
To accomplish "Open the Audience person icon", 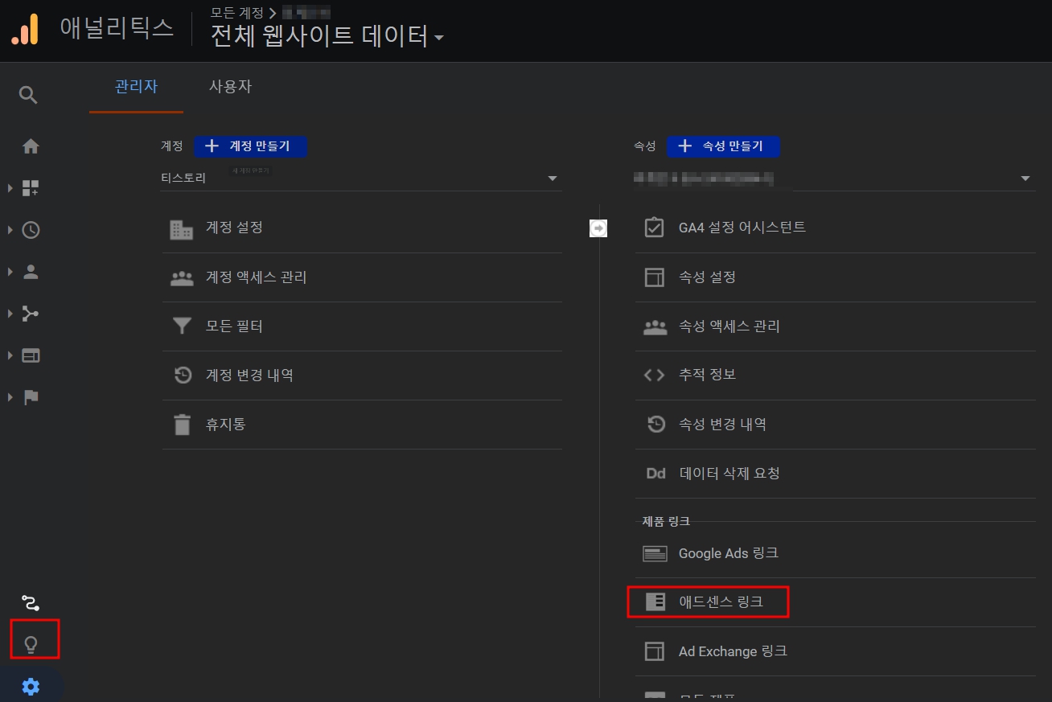I will point(31,272).
